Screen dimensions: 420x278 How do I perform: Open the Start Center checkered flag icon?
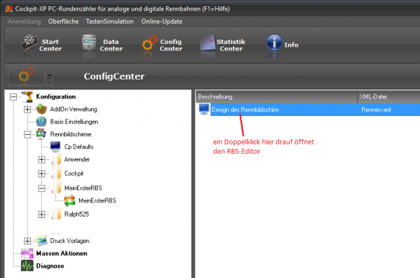point(29,42)
